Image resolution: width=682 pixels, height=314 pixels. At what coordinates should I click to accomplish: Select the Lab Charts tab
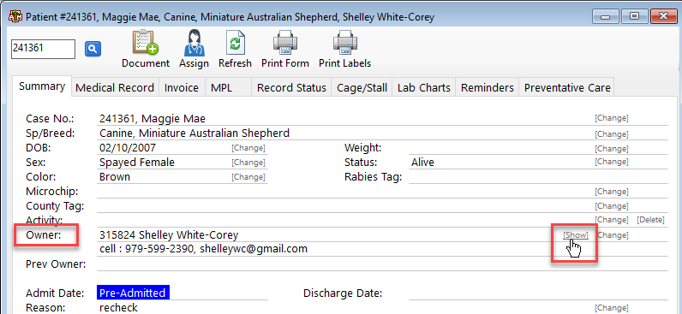423,88
